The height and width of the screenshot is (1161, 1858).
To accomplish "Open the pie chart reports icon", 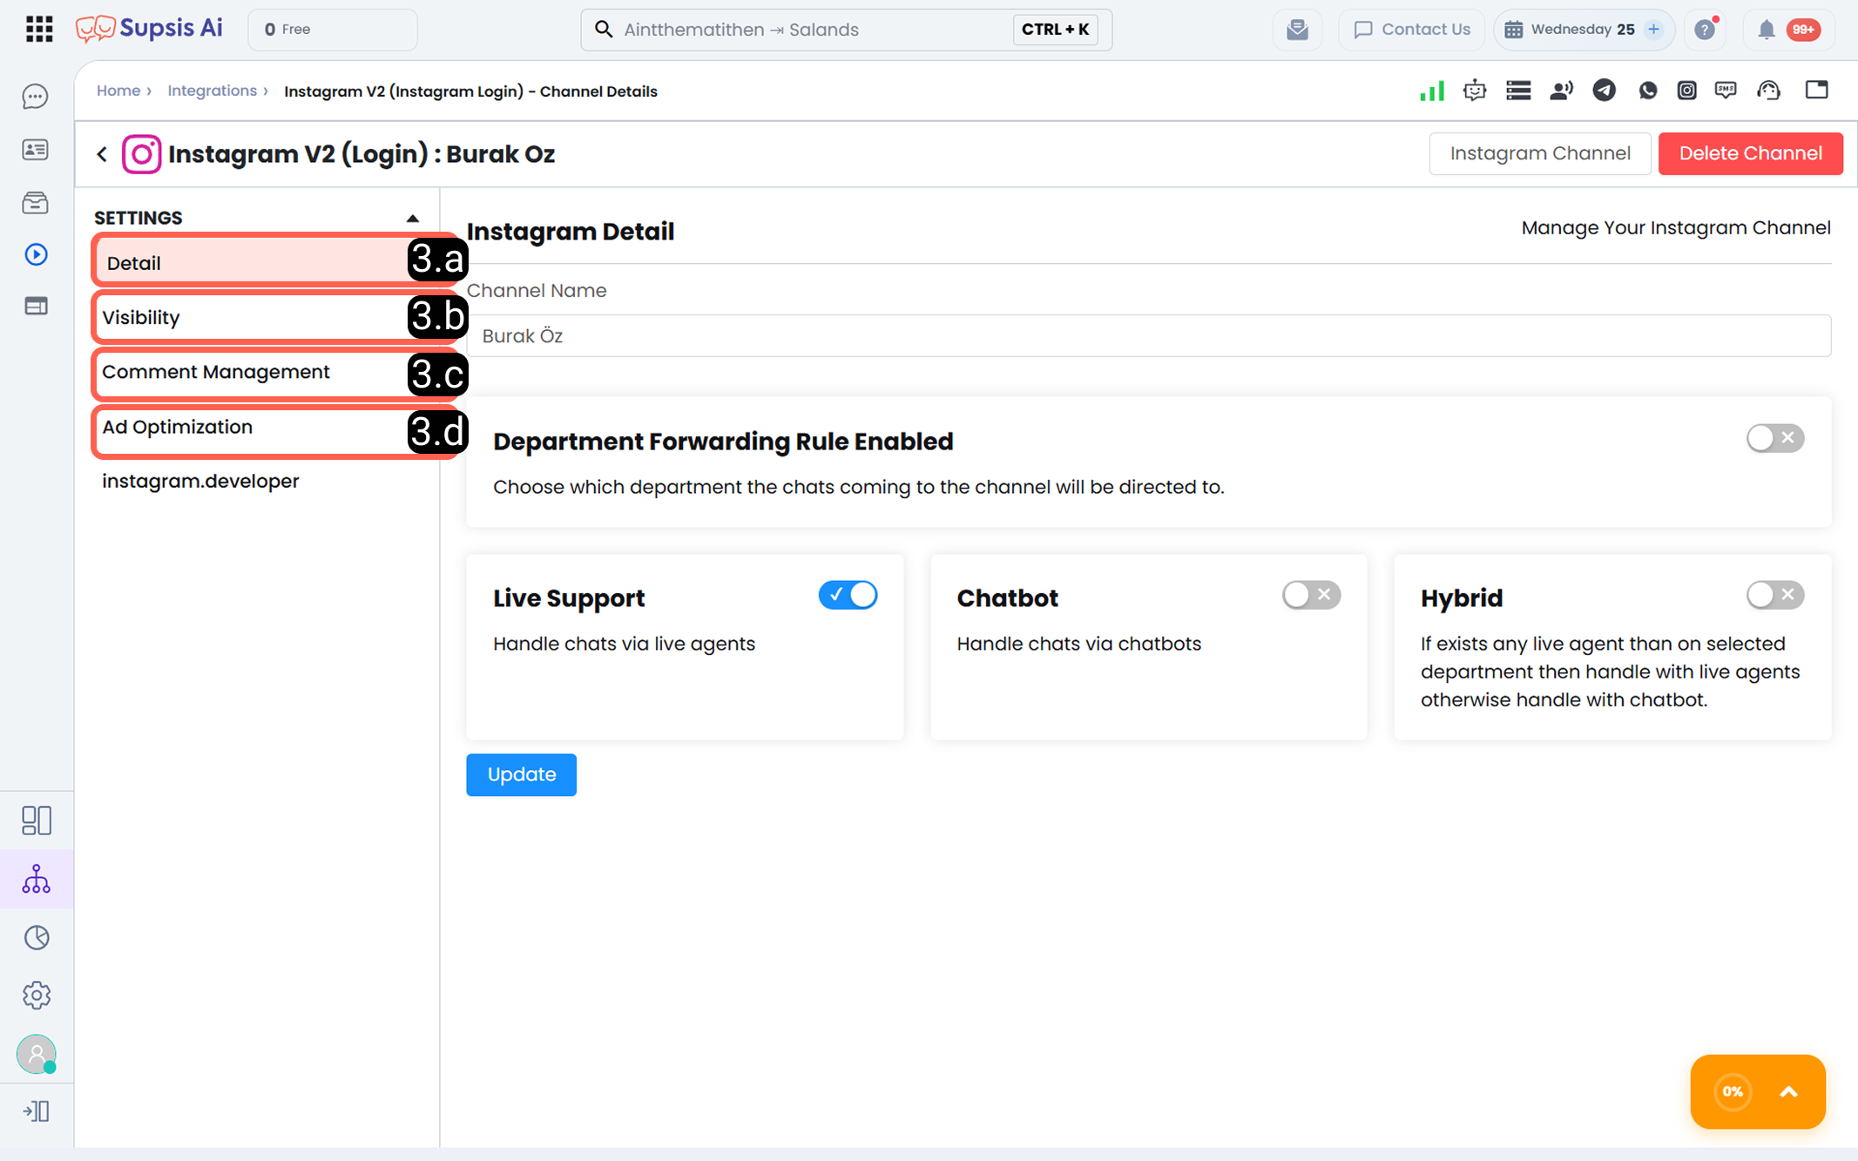I will coord(36,937).
